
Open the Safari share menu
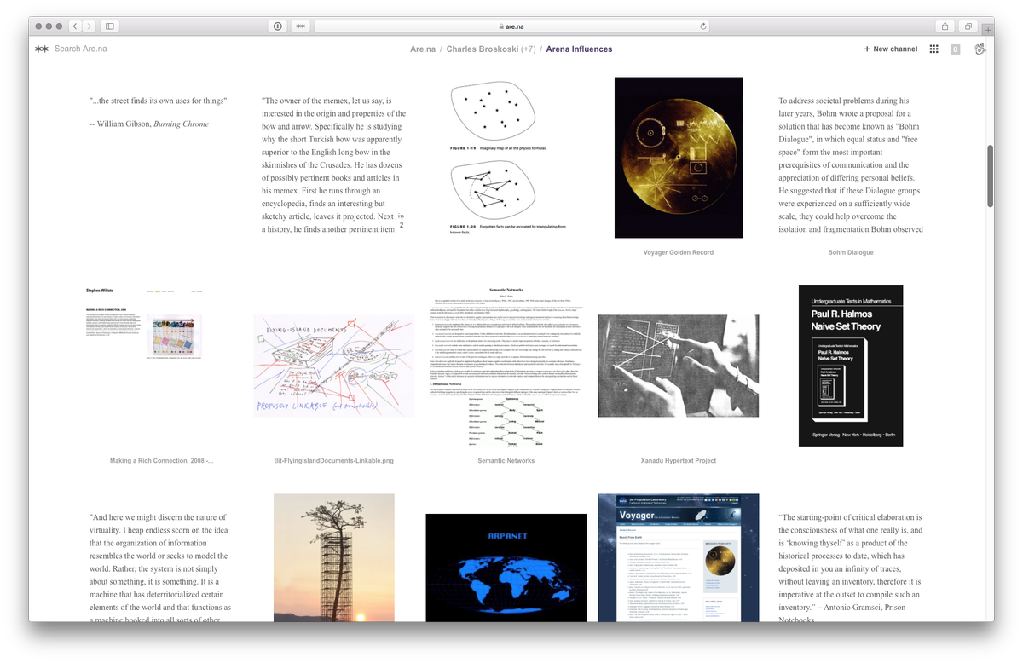tap(945, 26)
